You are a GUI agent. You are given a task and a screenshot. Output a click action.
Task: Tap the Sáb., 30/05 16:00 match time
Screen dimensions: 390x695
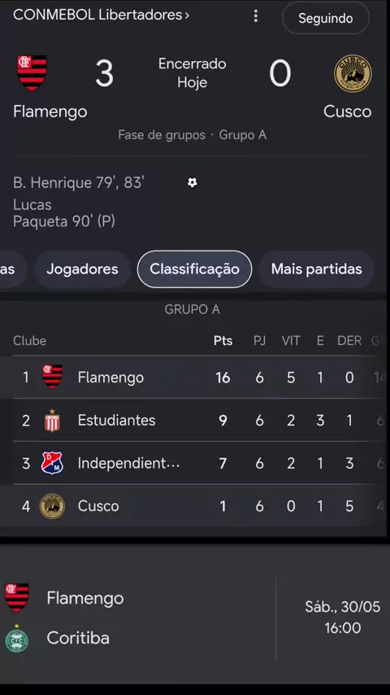(x=342, y=617)
